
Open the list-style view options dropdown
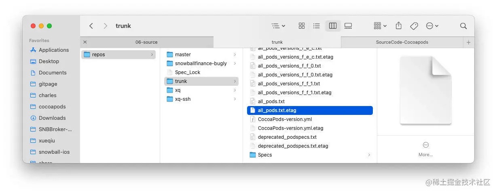click(x=278, y=26)
